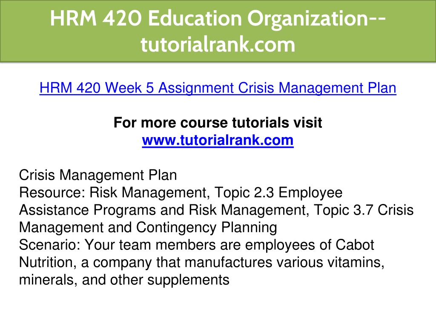
Task: Click the green HRM 420 Education Organization banner
Action: 218,31
